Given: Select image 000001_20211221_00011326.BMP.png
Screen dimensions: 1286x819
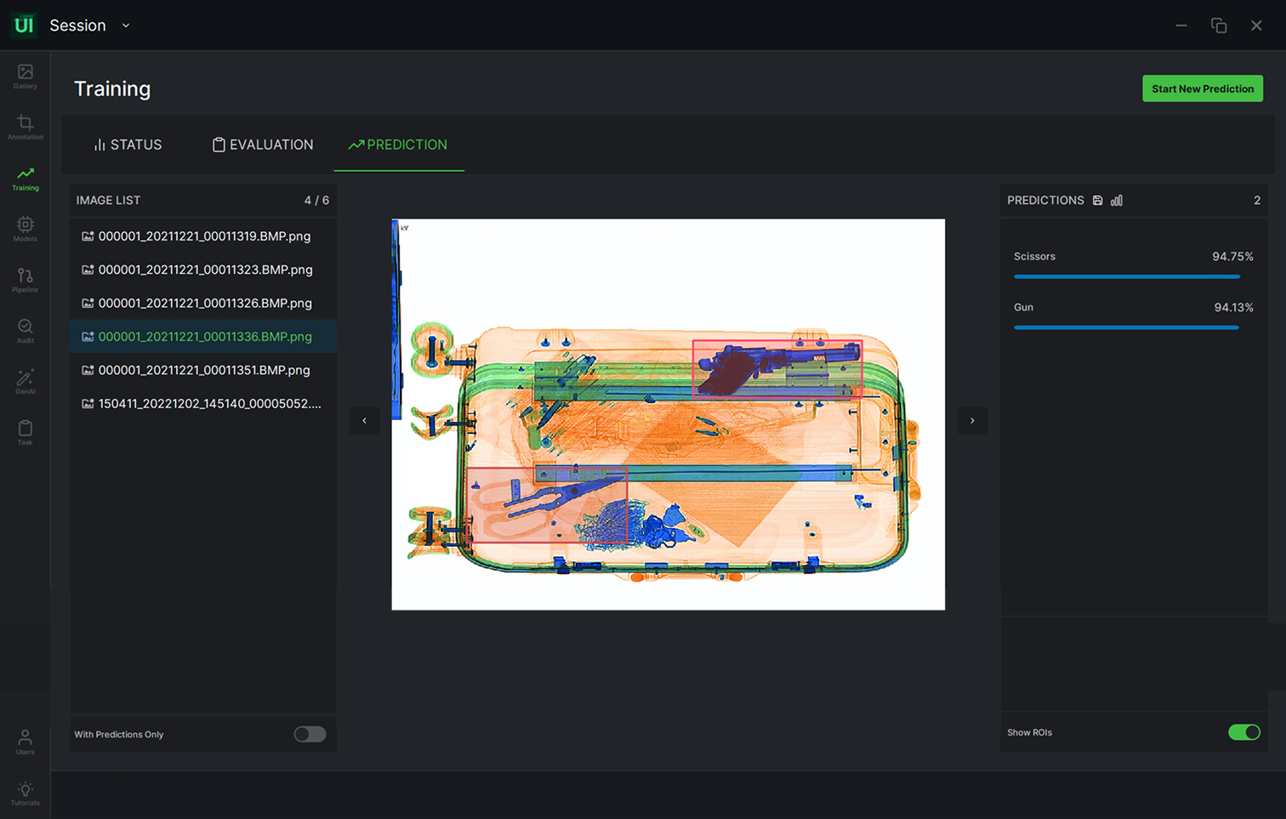Looking at the screenshot, I should click(202, 304).
